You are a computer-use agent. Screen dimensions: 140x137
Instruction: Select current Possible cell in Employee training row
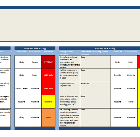pyautogui.click(x=117, y=88)
